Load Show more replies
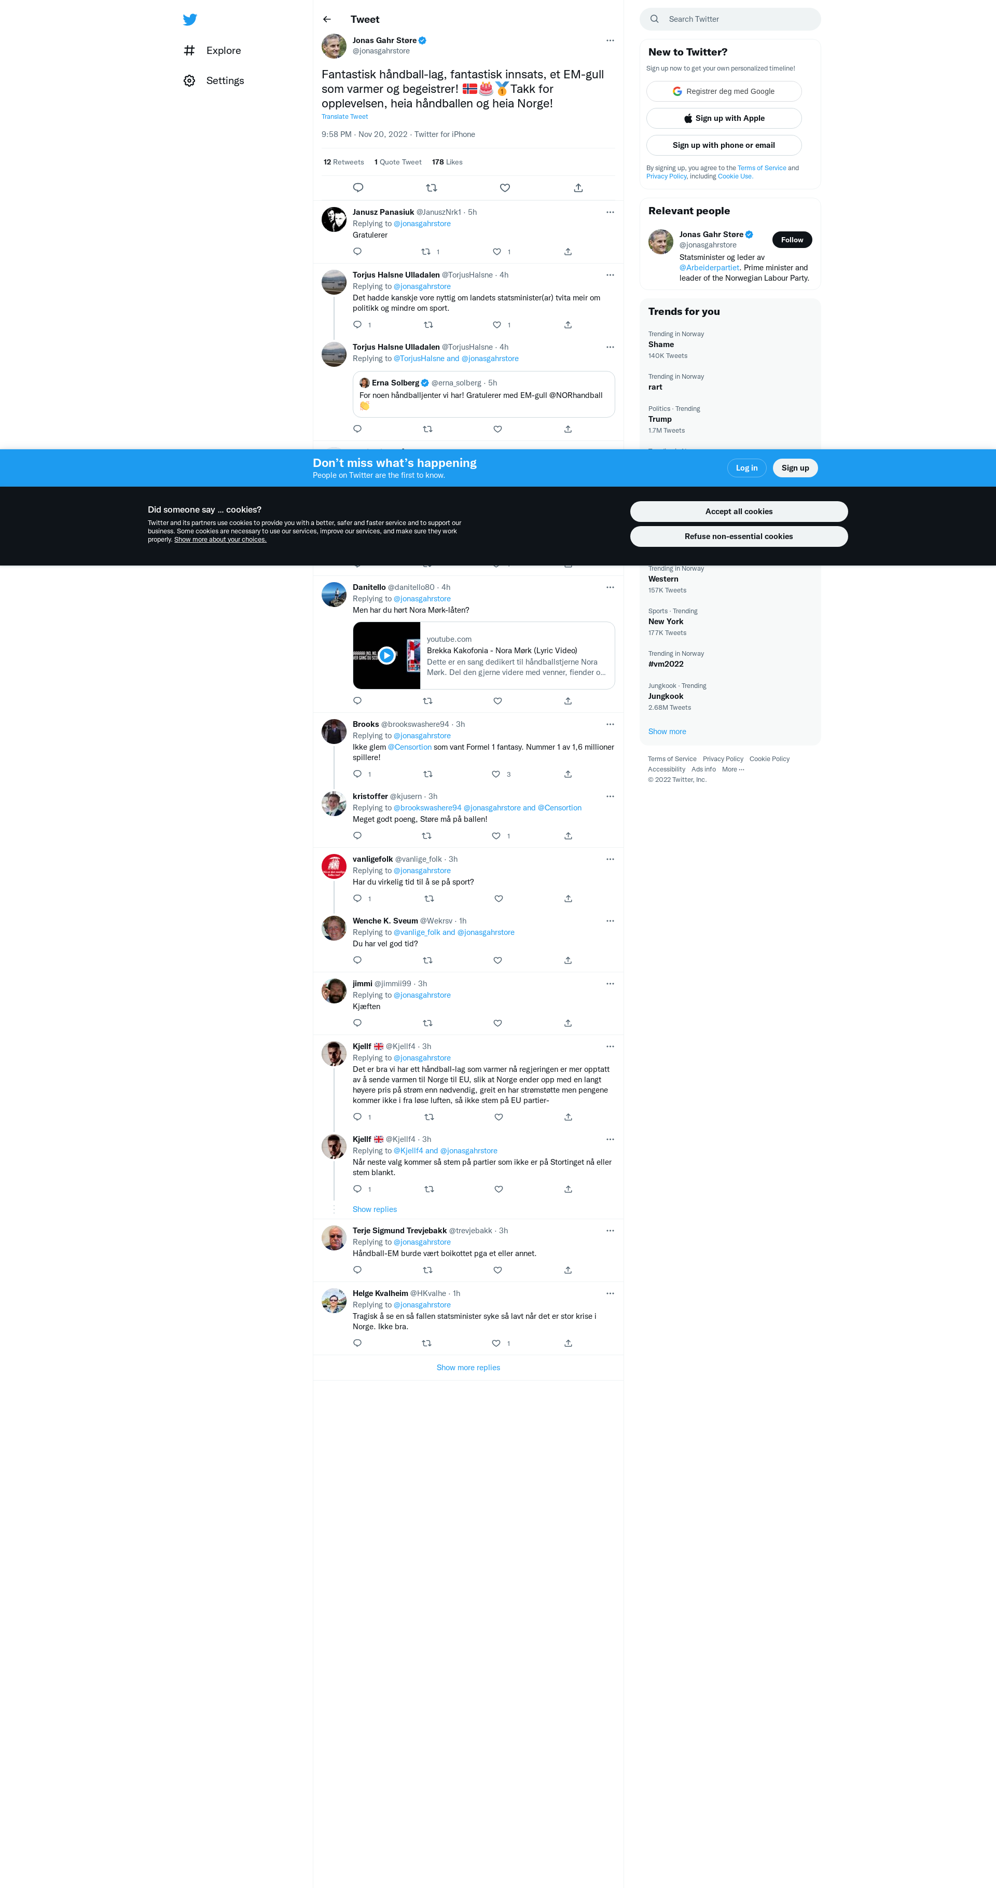The width and height of the screenshot is (996, 1888). pyautogui.click(x=468, y=1368)
